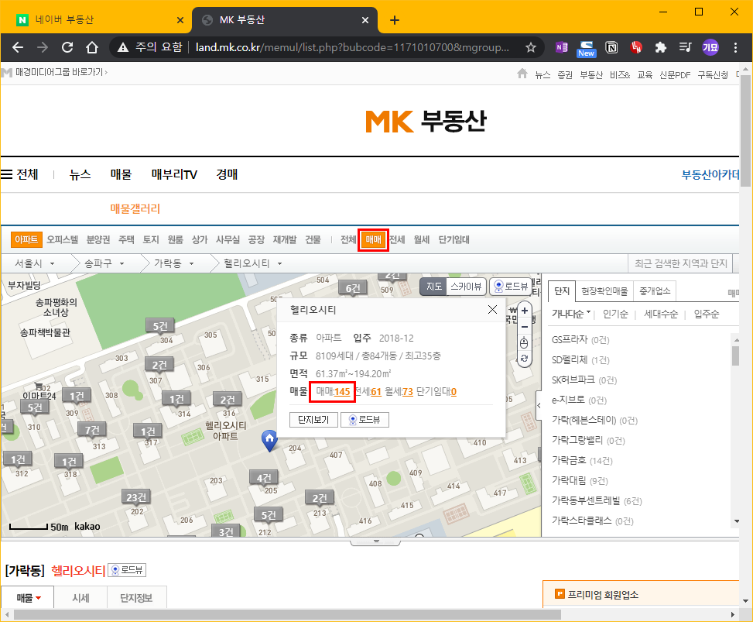
Task: Open the Chrome profile avatar
Action: tap(710, 47)
